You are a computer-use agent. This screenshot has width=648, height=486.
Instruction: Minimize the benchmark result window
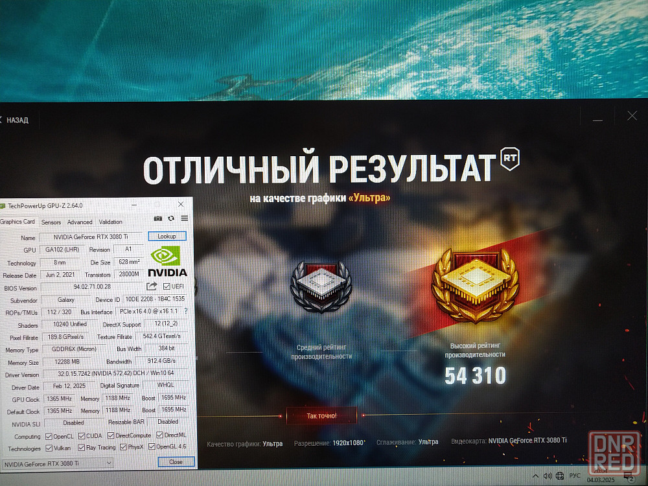[597, 120]
